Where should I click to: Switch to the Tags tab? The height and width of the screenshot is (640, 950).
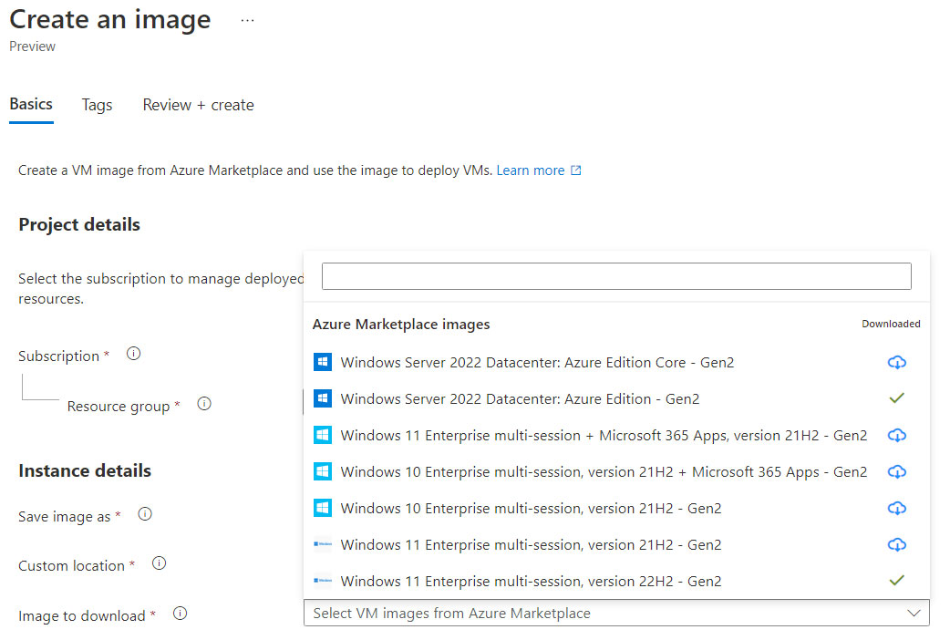click(97, 105)
